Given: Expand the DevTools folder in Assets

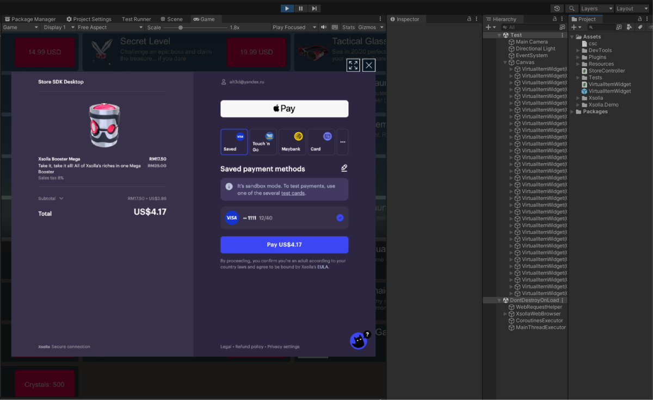Looking at the screenshot, I should pos(578,51).
